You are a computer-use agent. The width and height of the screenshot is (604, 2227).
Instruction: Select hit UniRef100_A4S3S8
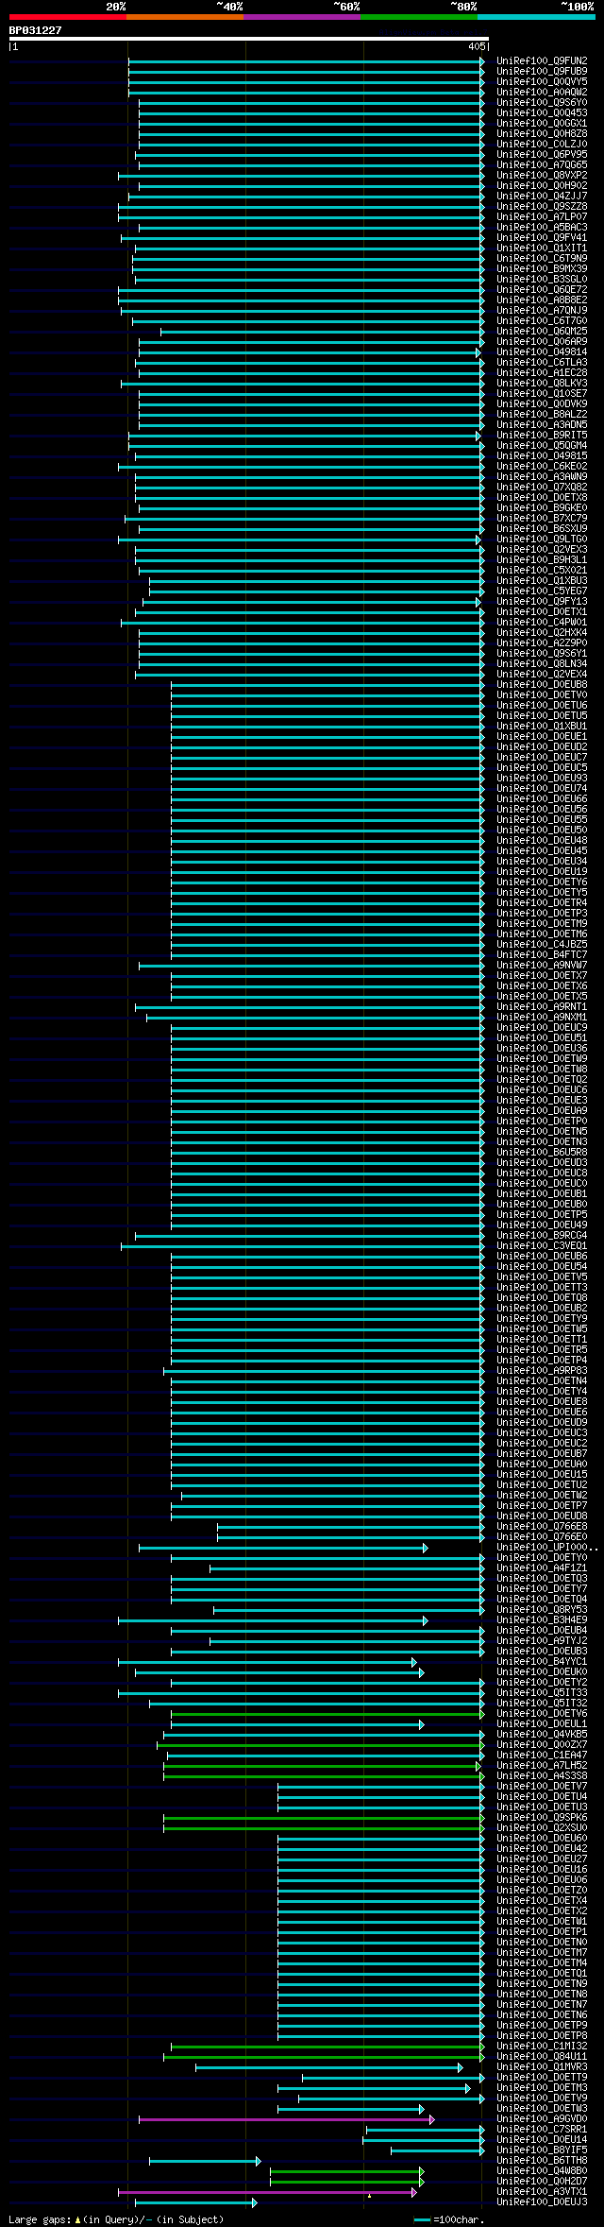542,1776
